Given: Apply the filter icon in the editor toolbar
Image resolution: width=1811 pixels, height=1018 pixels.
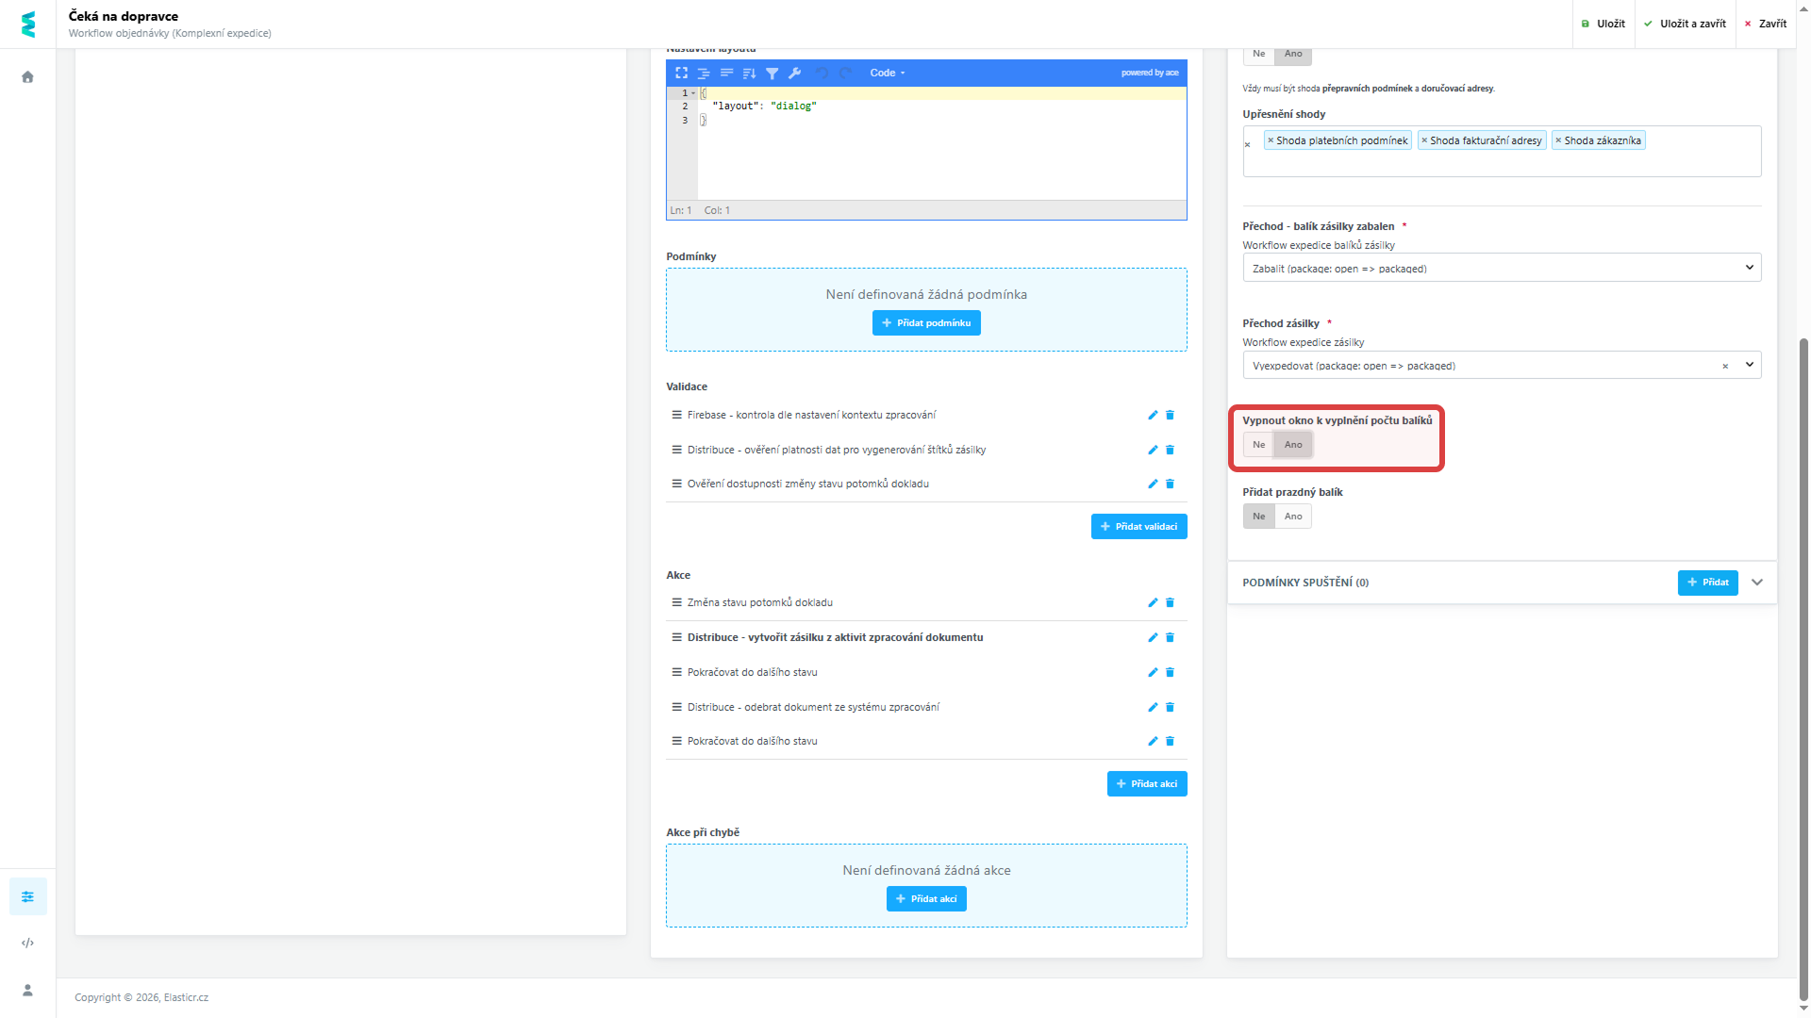Looking at the screenshot, I should pos(773,73).
